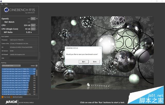Select ranking entry 4 Core i7-7820HK
The image size is (165, 105).
[19, 76]
